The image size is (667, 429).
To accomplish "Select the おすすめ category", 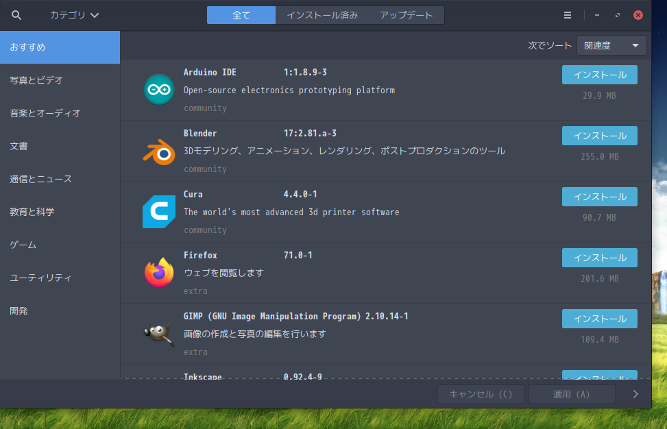I will pyautogui.click(x=60, y=47).
